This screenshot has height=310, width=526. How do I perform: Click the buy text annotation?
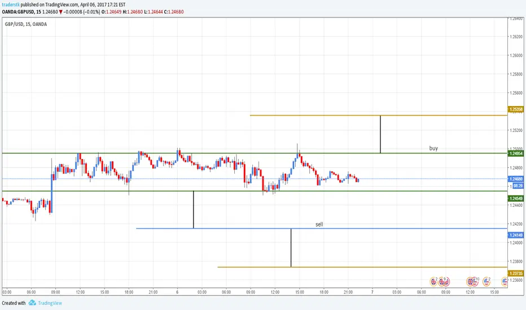[x=433, y=148]
